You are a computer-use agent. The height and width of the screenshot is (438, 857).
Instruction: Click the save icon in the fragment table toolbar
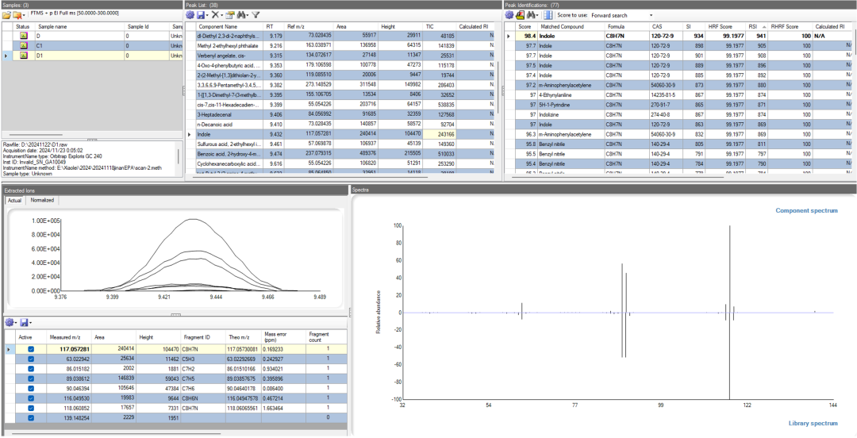click(24, 322)
